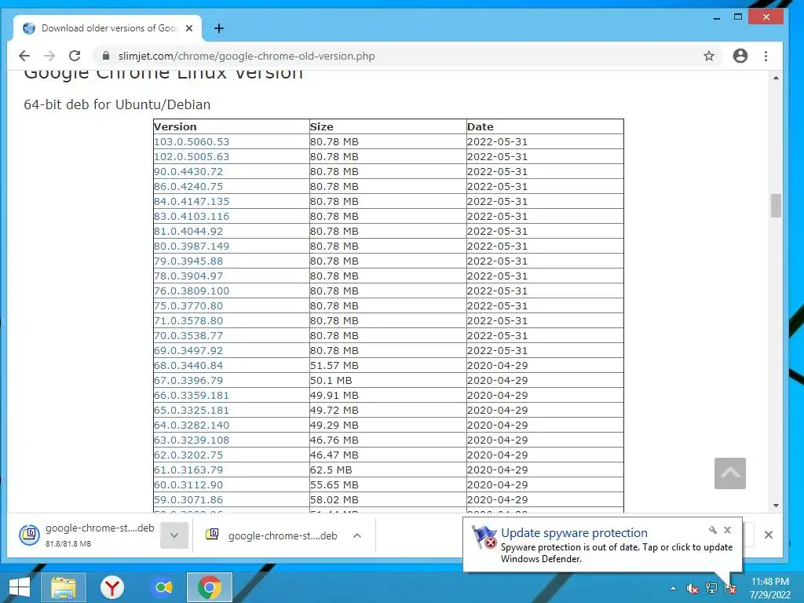Download version 86.0.4240.75 deb
The image size is (804, 603).
(x=188, y=186)
